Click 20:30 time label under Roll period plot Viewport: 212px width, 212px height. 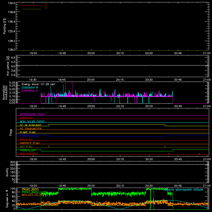(x=149, y=80)
